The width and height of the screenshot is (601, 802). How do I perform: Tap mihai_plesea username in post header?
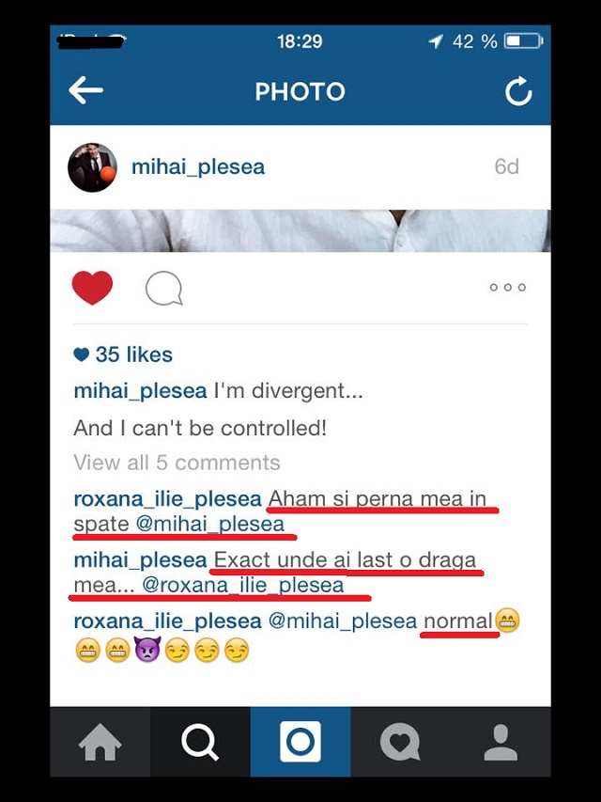pos(198,167)
